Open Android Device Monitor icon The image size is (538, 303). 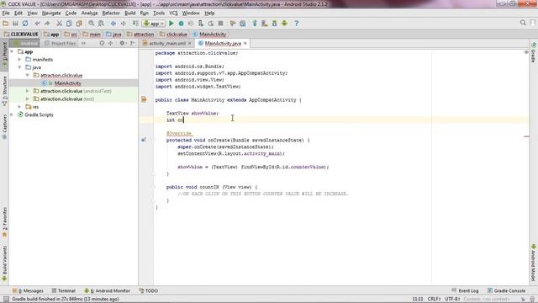pyautogui.click(x=284, y=24)
